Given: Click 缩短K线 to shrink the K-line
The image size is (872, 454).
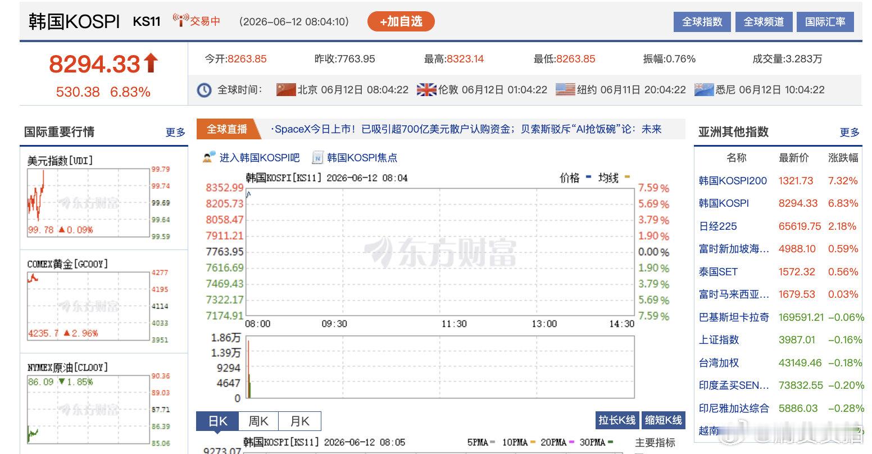Looking at the screenshot, I should click(x=663, y=420).
